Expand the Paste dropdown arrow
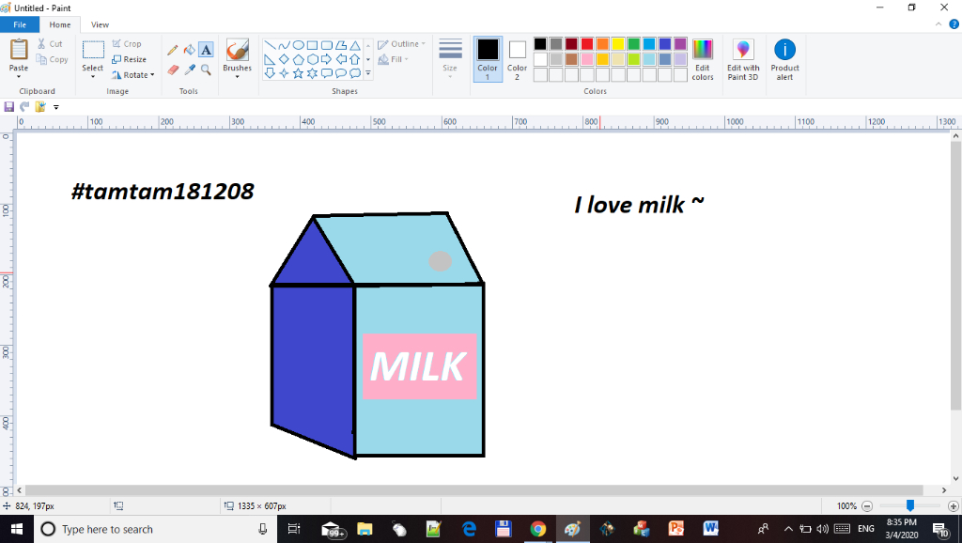 (19, 77)
